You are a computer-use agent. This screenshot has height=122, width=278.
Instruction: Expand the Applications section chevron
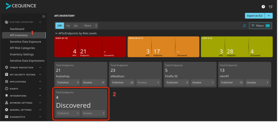coord(40,82)
